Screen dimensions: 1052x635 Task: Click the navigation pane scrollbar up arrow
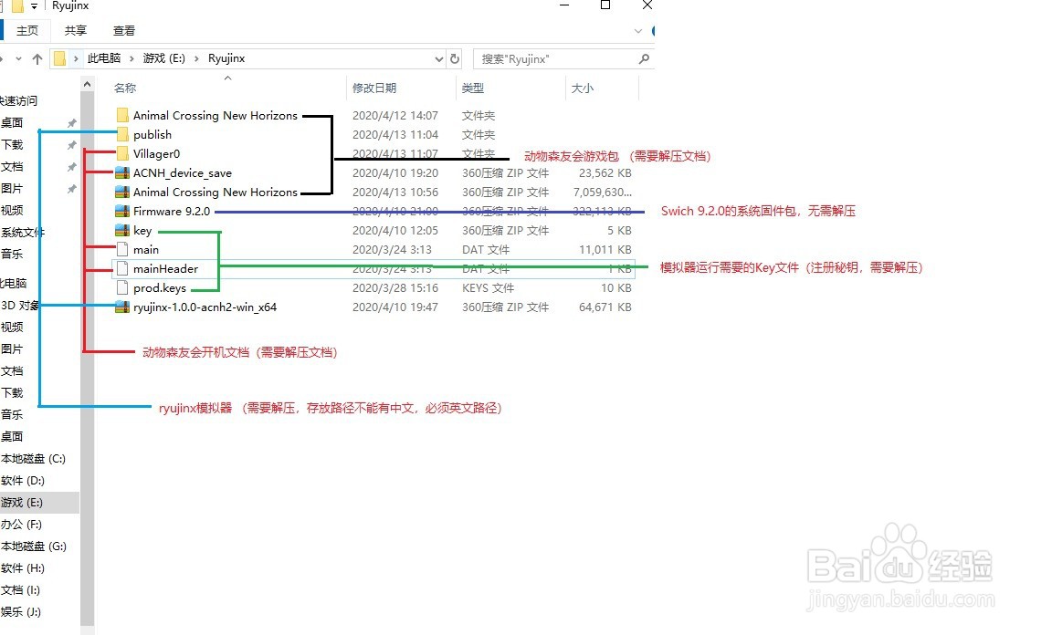coord(88,85)
